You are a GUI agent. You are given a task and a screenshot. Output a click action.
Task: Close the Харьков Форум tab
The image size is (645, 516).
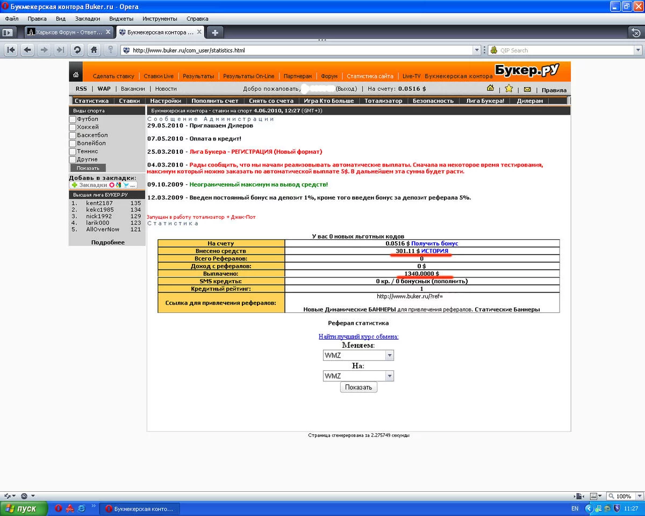(x=107, y=32)
